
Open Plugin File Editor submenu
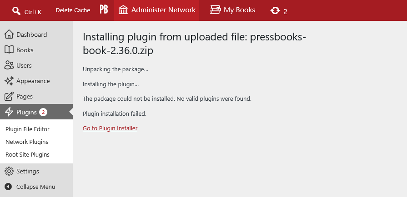click(28, 129)
